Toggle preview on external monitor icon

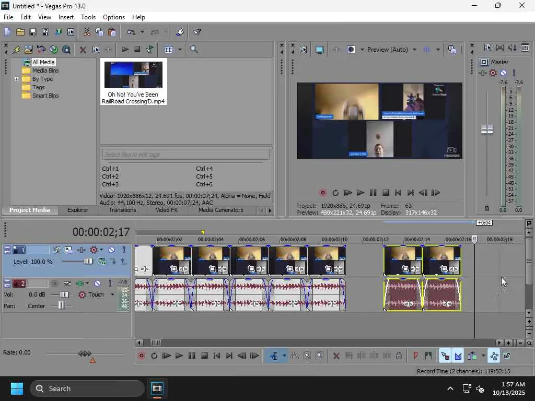319,50
